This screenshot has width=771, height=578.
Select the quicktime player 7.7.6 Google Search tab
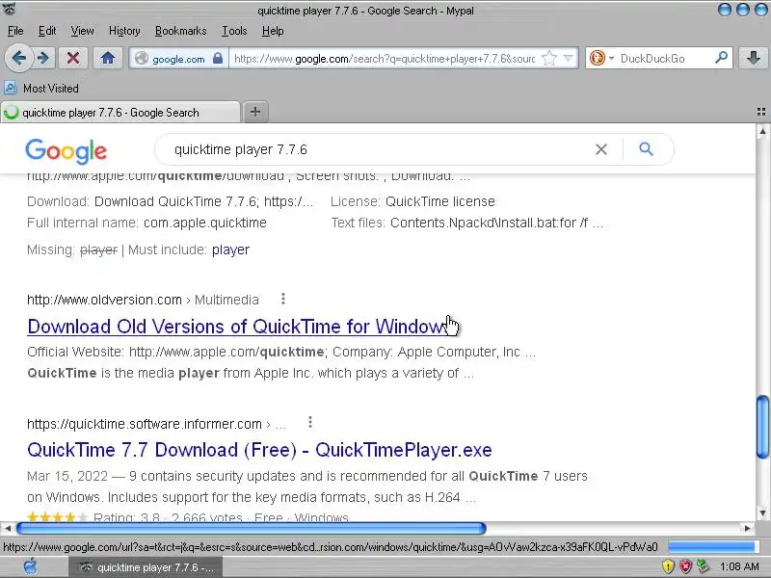pos(120,112)
